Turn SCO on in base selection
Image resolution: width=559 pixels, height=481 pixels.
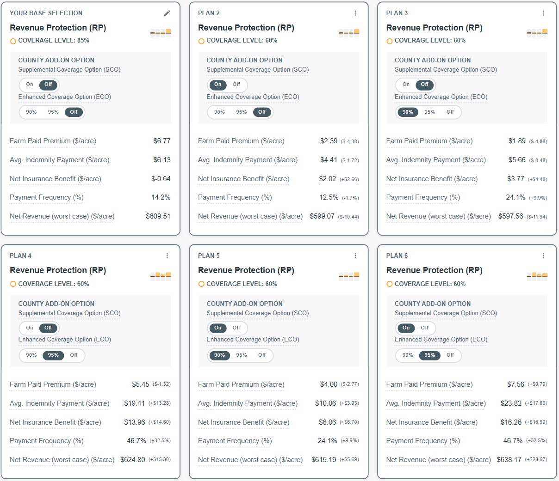[30, 85]
